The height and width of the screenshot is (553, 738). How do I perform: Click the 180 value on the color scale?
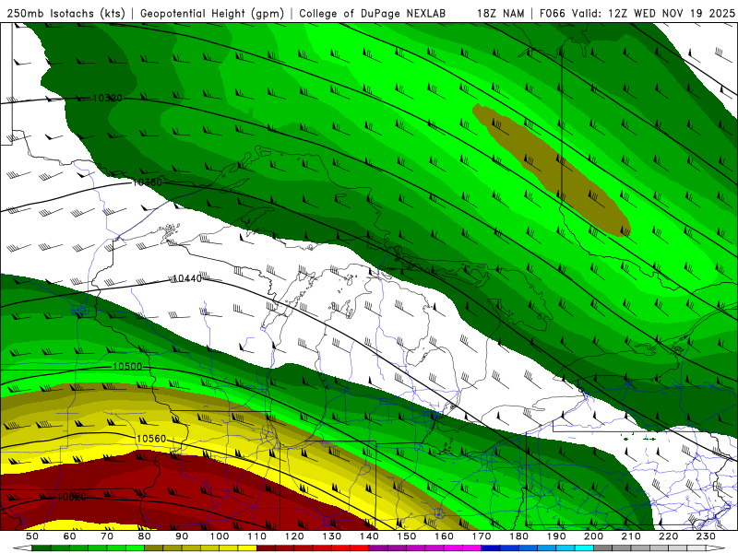pos(518,536)
